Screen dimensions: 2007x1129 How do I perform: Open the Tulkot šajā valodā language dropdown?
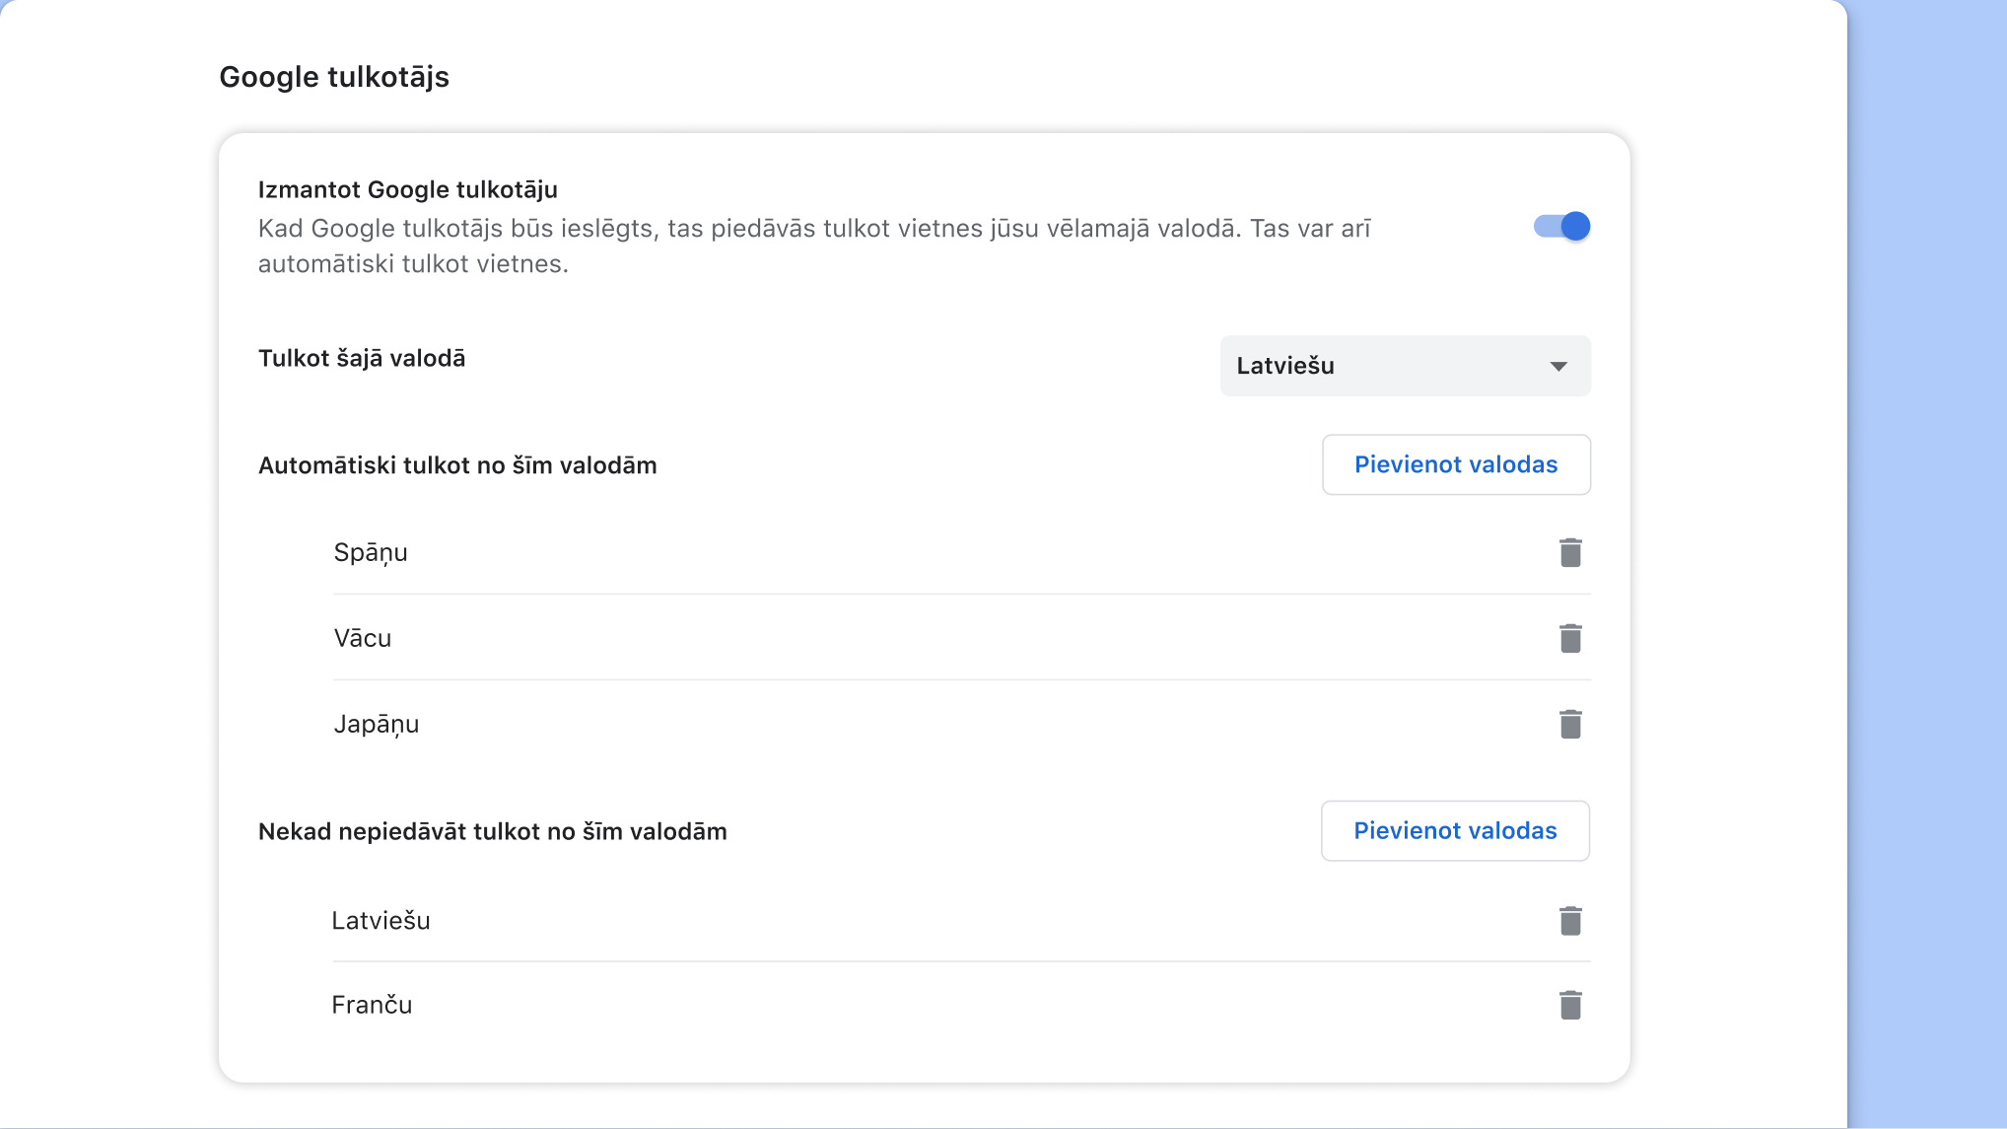point(1405,366)
